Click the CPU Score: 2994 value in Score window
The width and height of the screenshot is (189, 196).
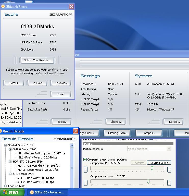(53, 50)
